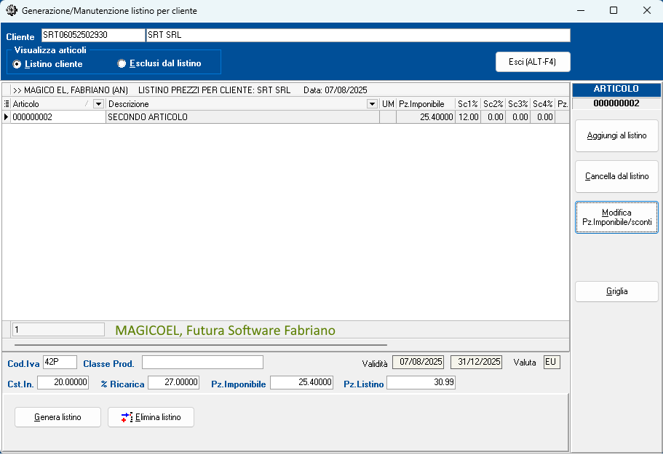Click the article code cell 000000002
This screenshot has width=663, height=455.
(58, 117)
